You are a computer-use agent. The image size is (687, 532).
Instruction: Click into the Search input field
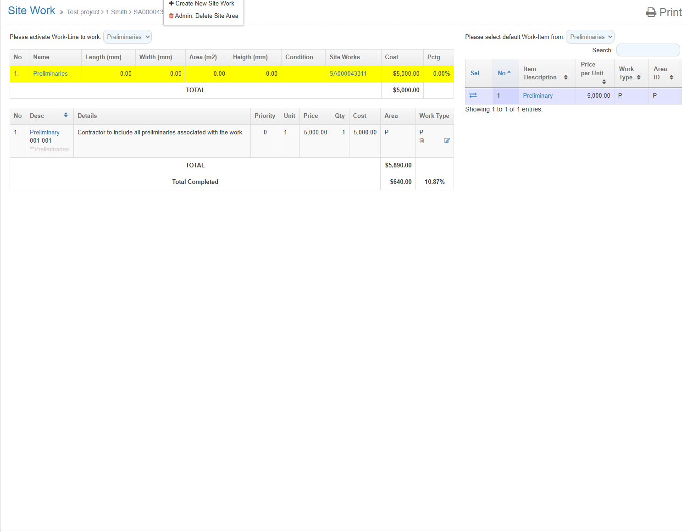point(648,50)
